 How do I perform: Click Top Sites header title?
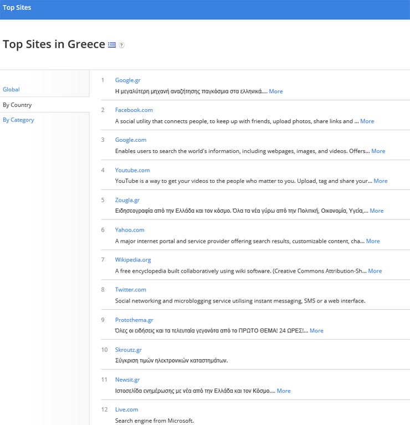coord(17,8)
